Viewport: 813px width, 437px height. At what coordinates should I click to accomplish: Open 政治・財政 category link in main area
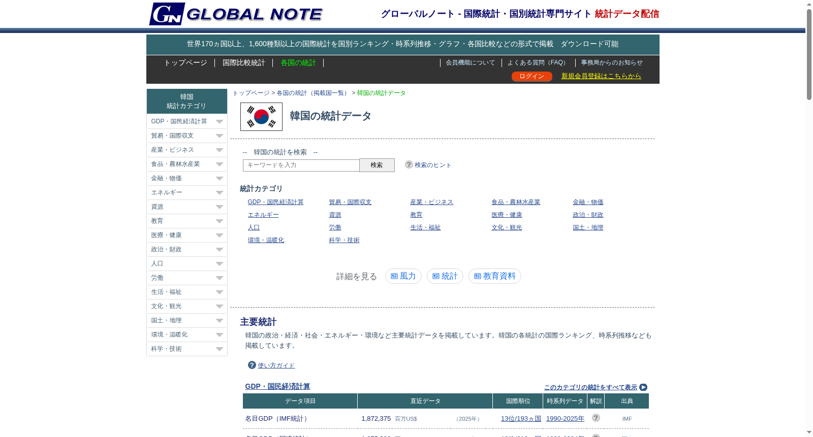pos(588,215)
